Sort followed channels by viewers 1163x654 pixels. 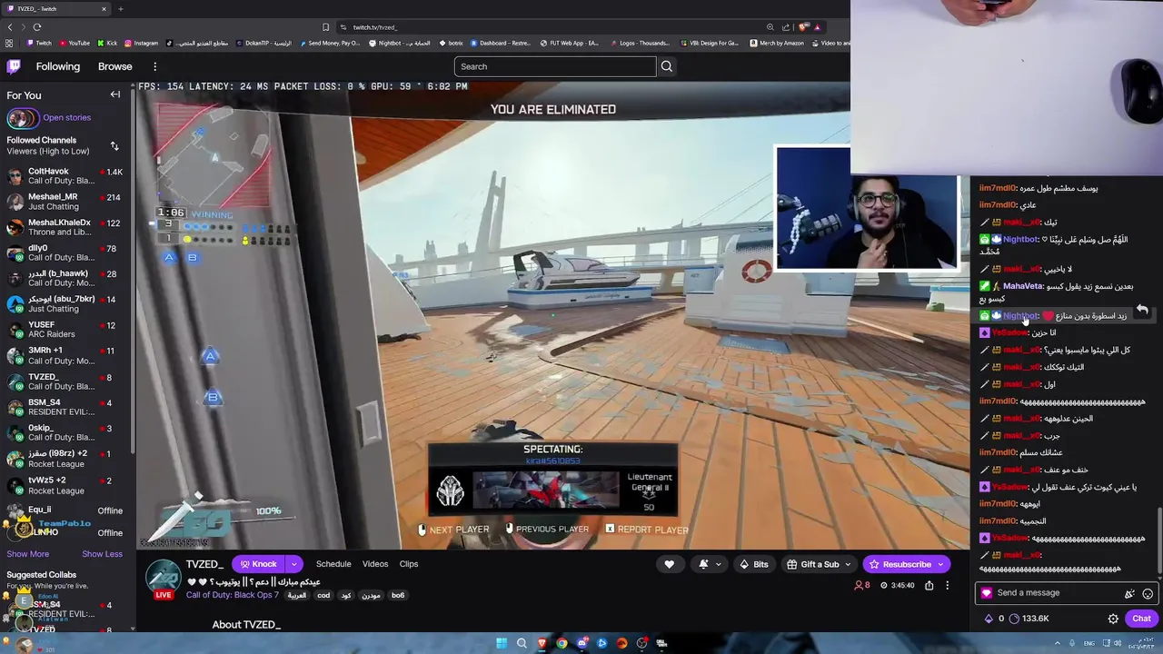(x=114, y=145)
